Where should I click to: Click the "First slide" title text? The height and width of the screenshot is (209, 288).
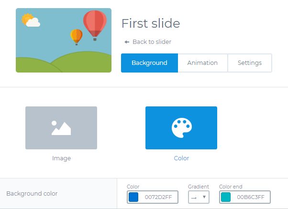pos(151,23)
